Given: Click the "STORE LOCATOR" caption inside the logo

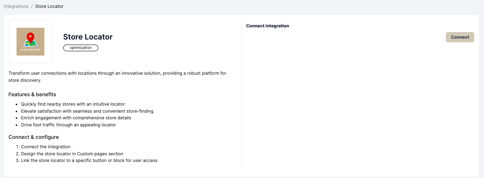Looking at the screenshot, I should click(x=30, y=50).
